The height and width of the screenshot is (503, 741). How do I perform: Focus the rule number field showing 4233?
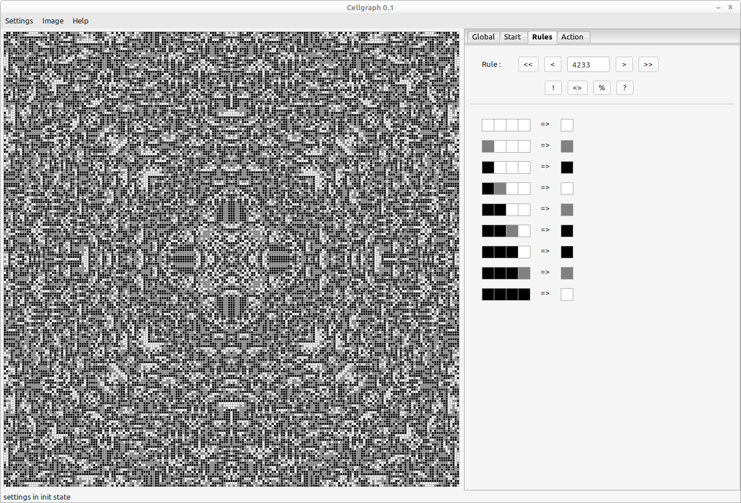588,65
